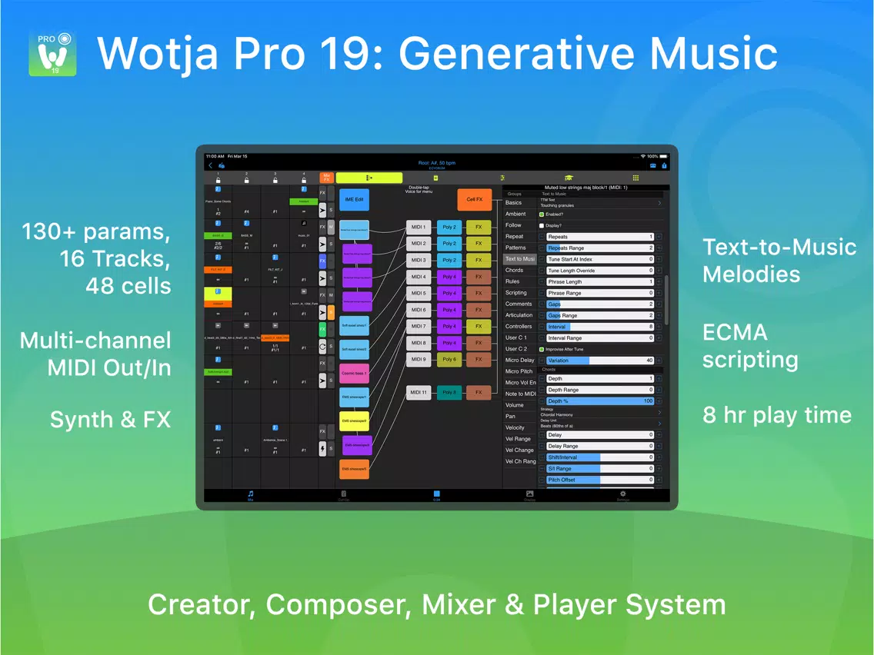
Task: Tap the loop icon in mixer strip
Action: pos(322,347)
